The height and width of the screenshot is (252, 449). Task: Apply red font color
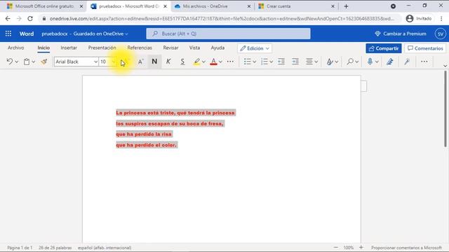click(213, 62)
